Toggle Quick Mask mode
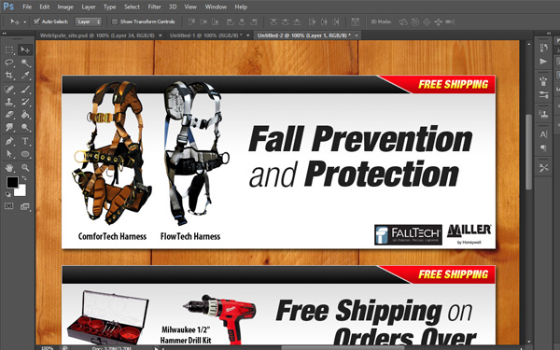This screenshot has width=560, height=350. click(9, 206)
